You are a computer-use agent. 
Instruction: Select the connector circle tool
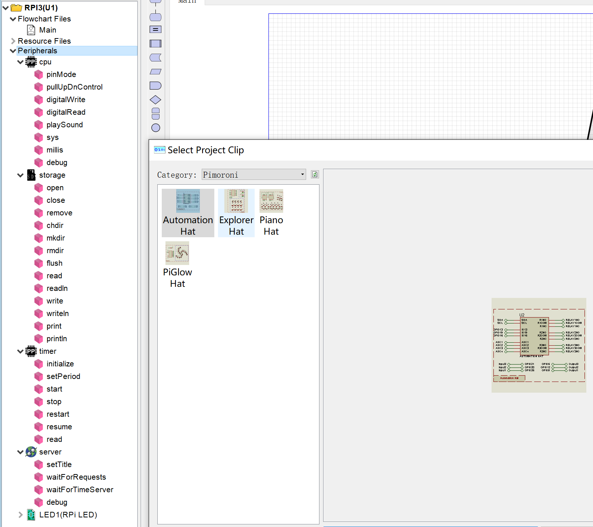coord(156,128)
